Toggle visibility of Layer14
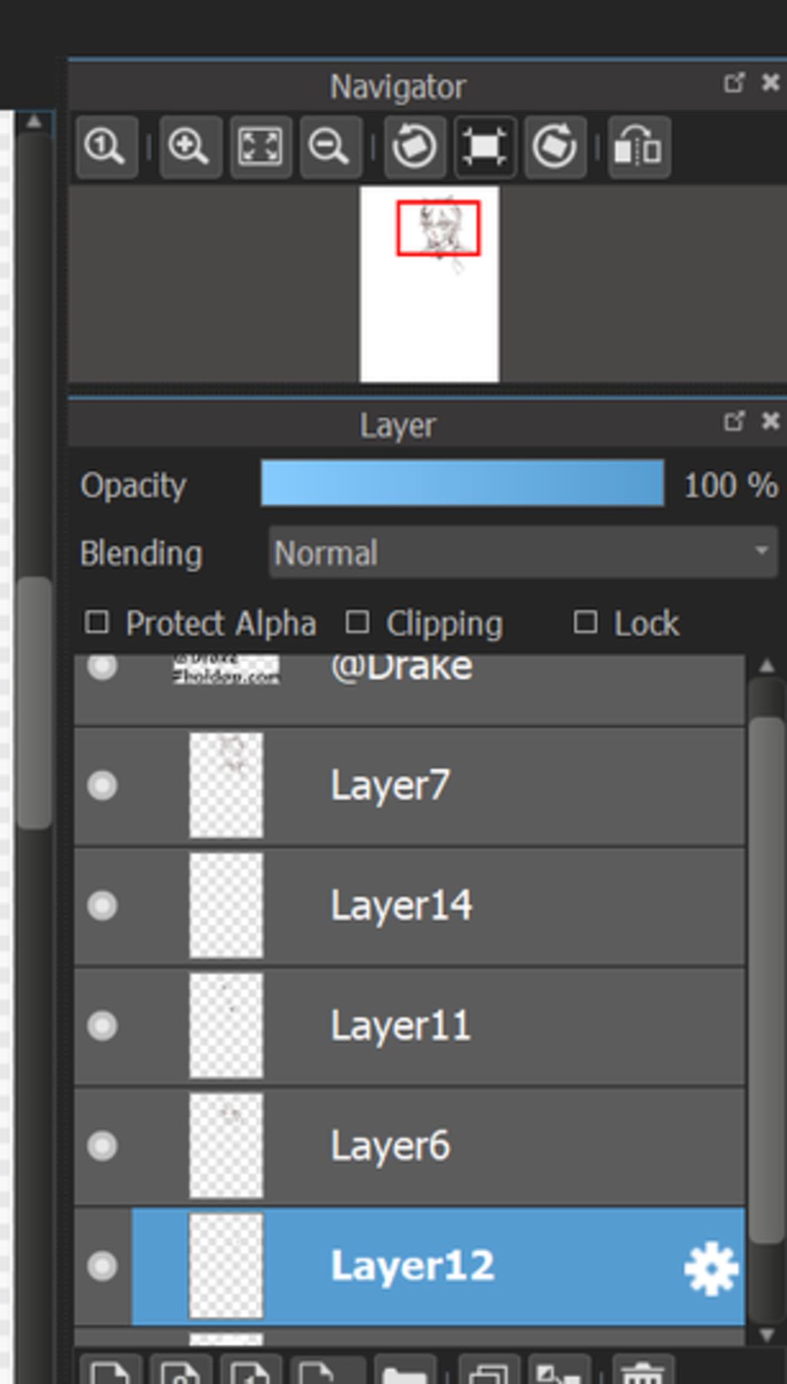 coord(102,905)
